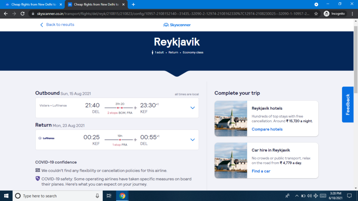Open the Windows Start menu

click(x=6, y=196)
